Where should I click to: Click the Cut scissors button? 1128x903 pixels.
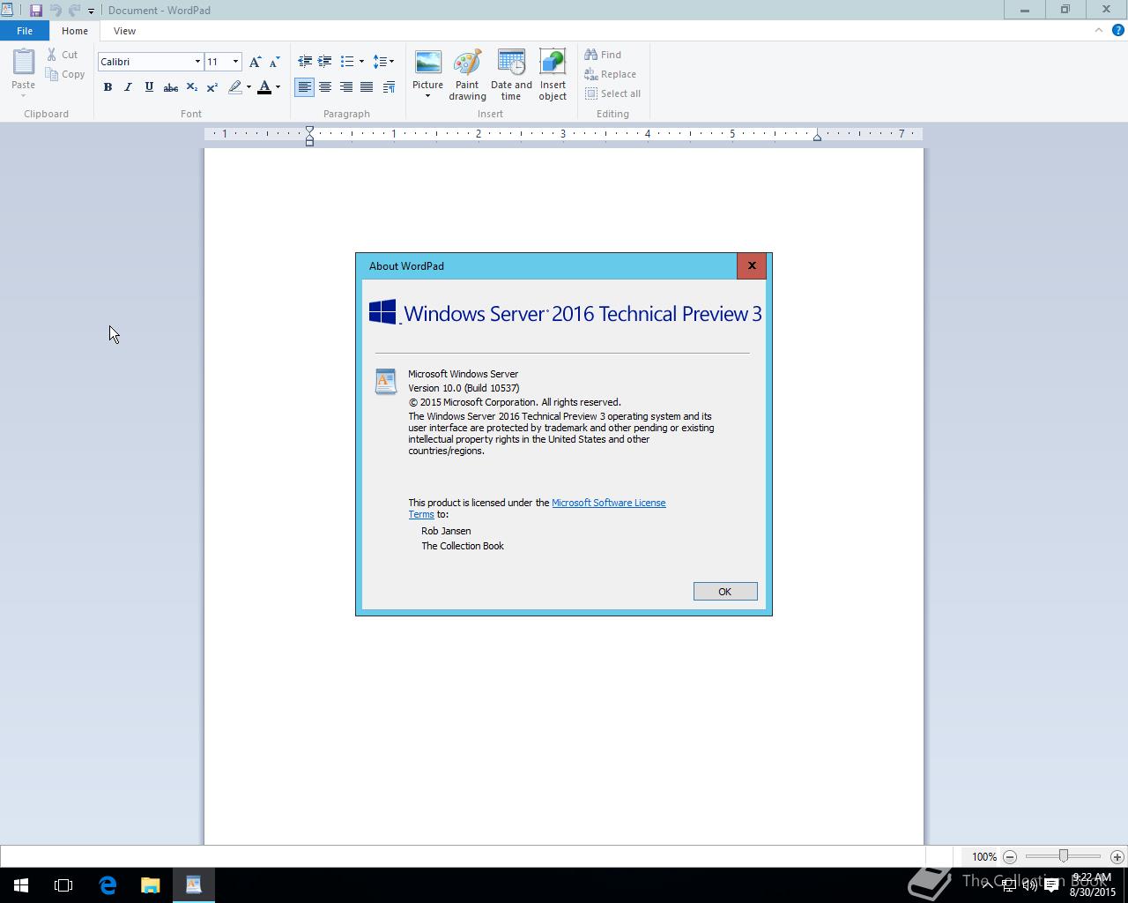tap(63, 55)
